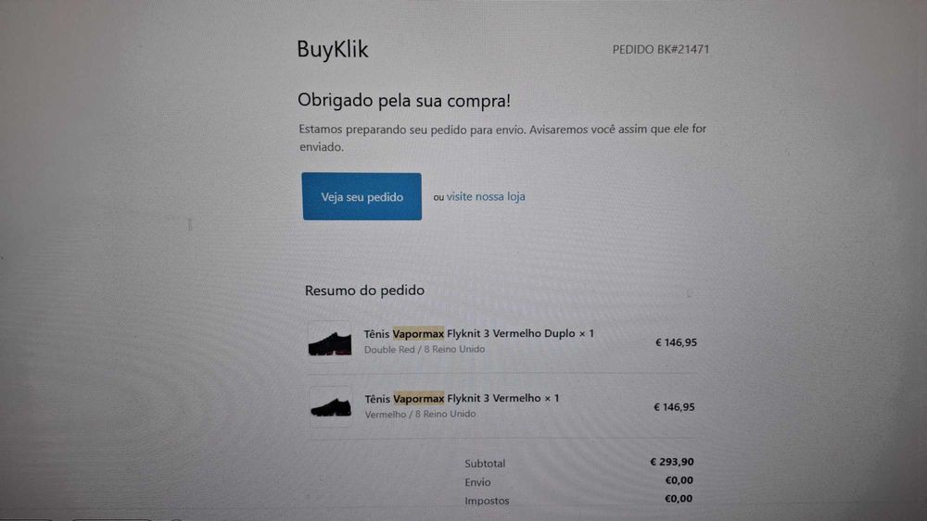The width and height of the screenshot is (927, 521).
Task: Click the Vermelho sneaker thumbnail
Action: pyautogui.click(x=330, y=406)
